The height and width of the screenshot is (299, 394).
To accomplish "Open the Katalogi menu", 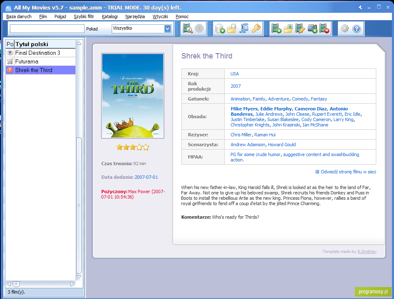I will point(110,16).
